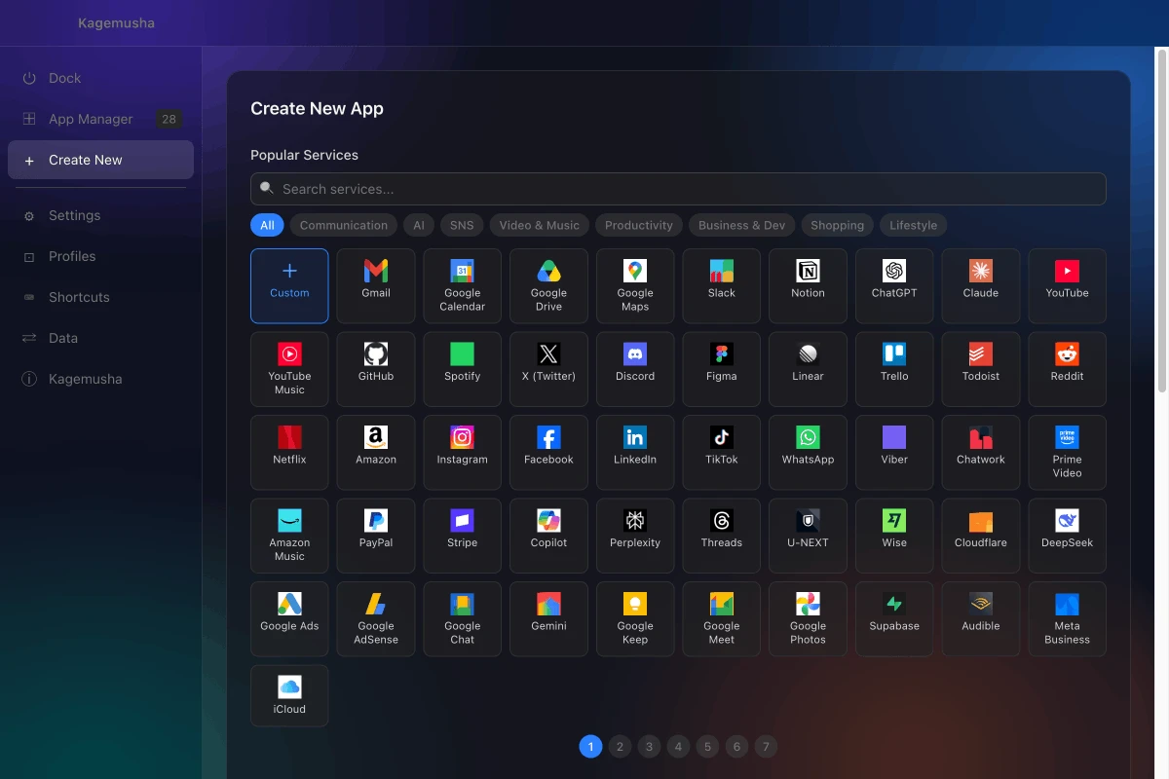Select the Netflix app tile
Image resolution: width=1169 pixels, height=779 pixels.
point(289,453)
